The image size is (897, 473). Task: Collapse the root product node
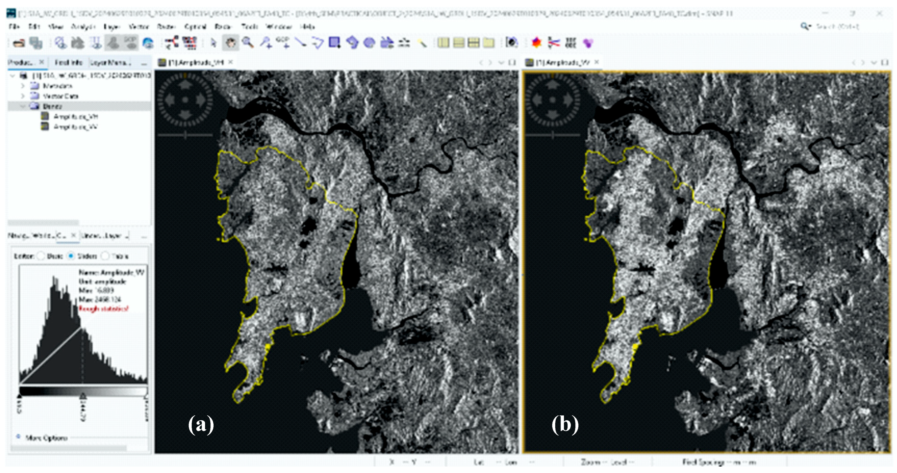(x=13, y=75)
